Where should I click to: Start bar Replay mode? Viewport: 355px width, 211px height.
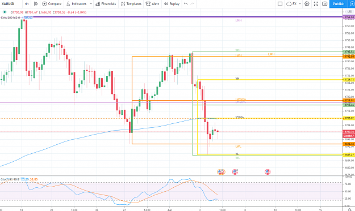(x=172, y=3)
